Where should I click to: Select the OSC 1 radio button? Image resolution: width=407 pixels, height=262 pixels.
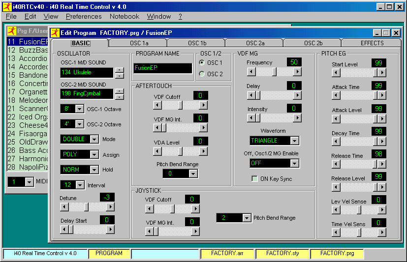pyautogui.click(x=202, y=63)
